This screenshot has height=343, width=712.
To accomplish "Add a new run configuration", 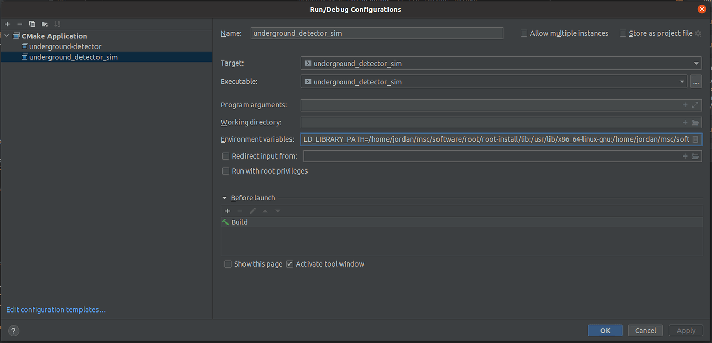I will [7, 24].
